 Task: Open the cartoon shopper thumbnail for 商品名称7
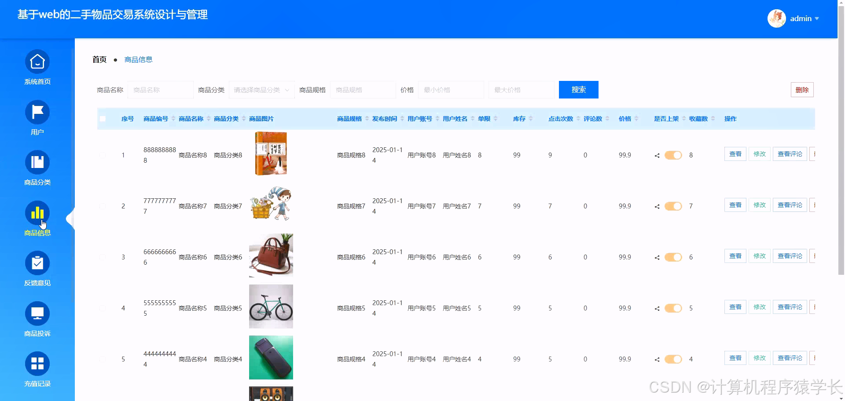(x=271, y=204)
